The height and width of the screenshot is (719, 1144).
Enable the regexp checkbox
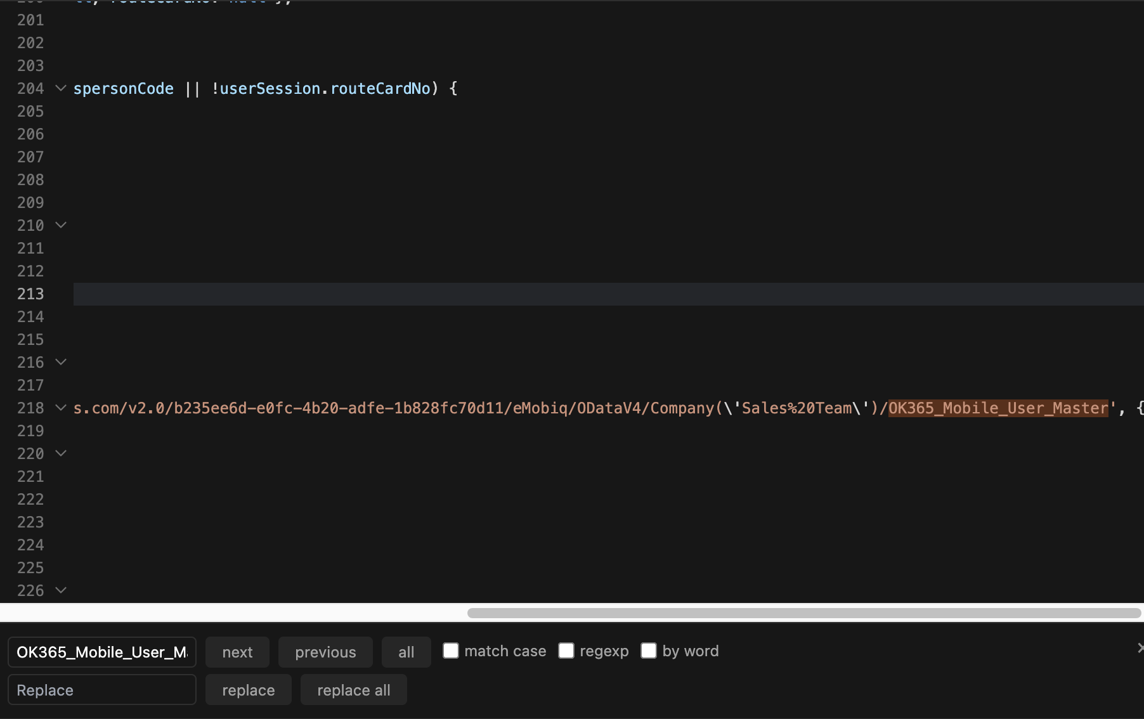[566, 651]
